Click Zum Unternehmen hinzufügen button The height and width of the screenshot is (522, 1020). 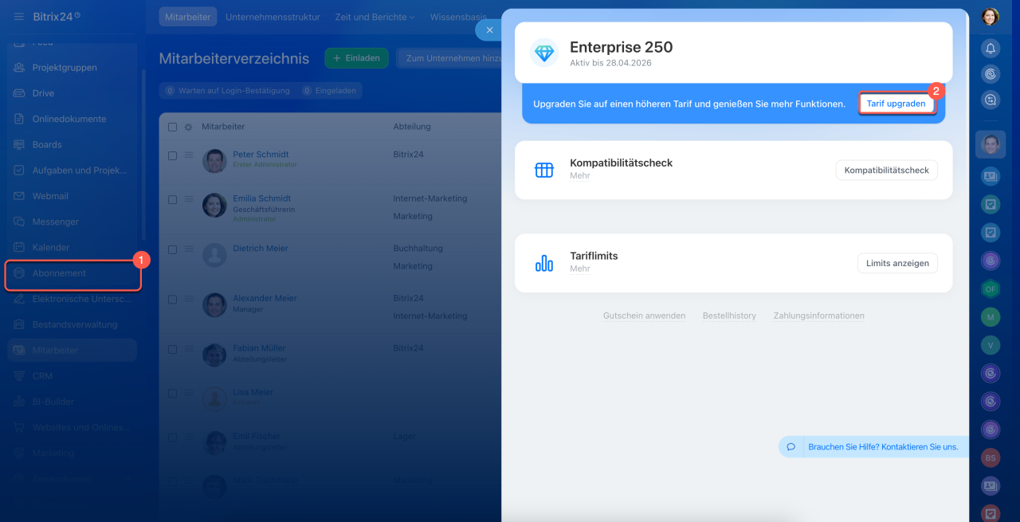click(x=449, y=58)
